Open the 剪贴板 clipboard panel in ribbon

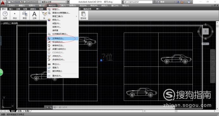pos(83,15)
